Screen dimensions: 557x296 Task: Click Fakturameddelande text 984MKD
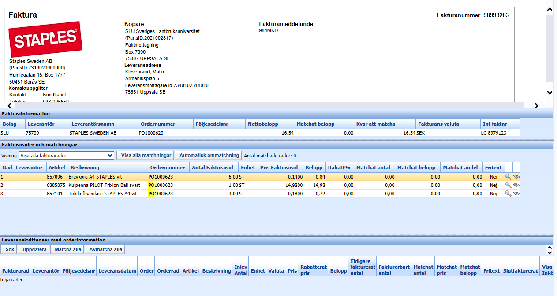tap(269, 31)
